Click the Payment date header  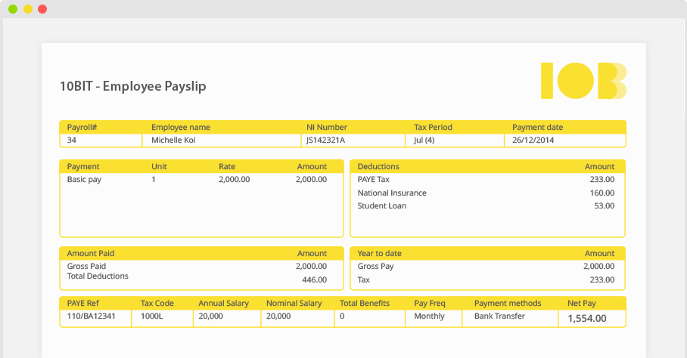click(x=538, y=127)
